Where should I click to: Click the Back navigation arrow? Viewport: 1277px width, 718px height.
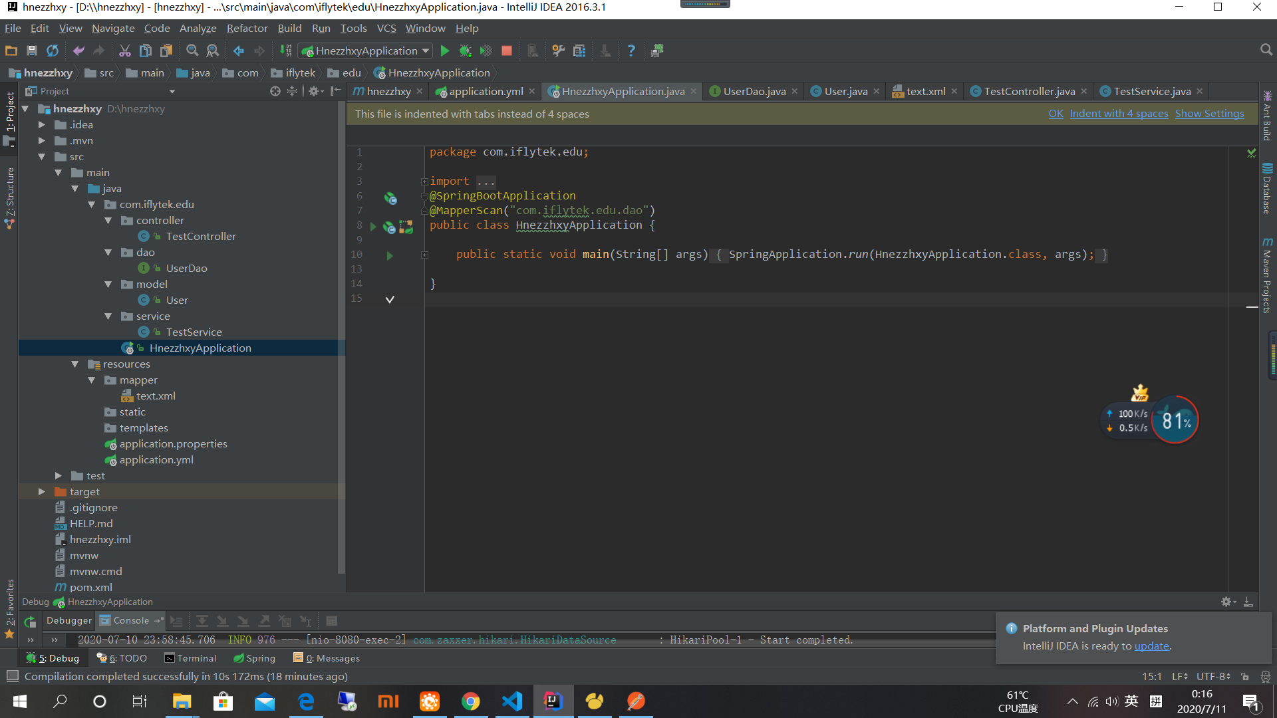pos(239,51)
